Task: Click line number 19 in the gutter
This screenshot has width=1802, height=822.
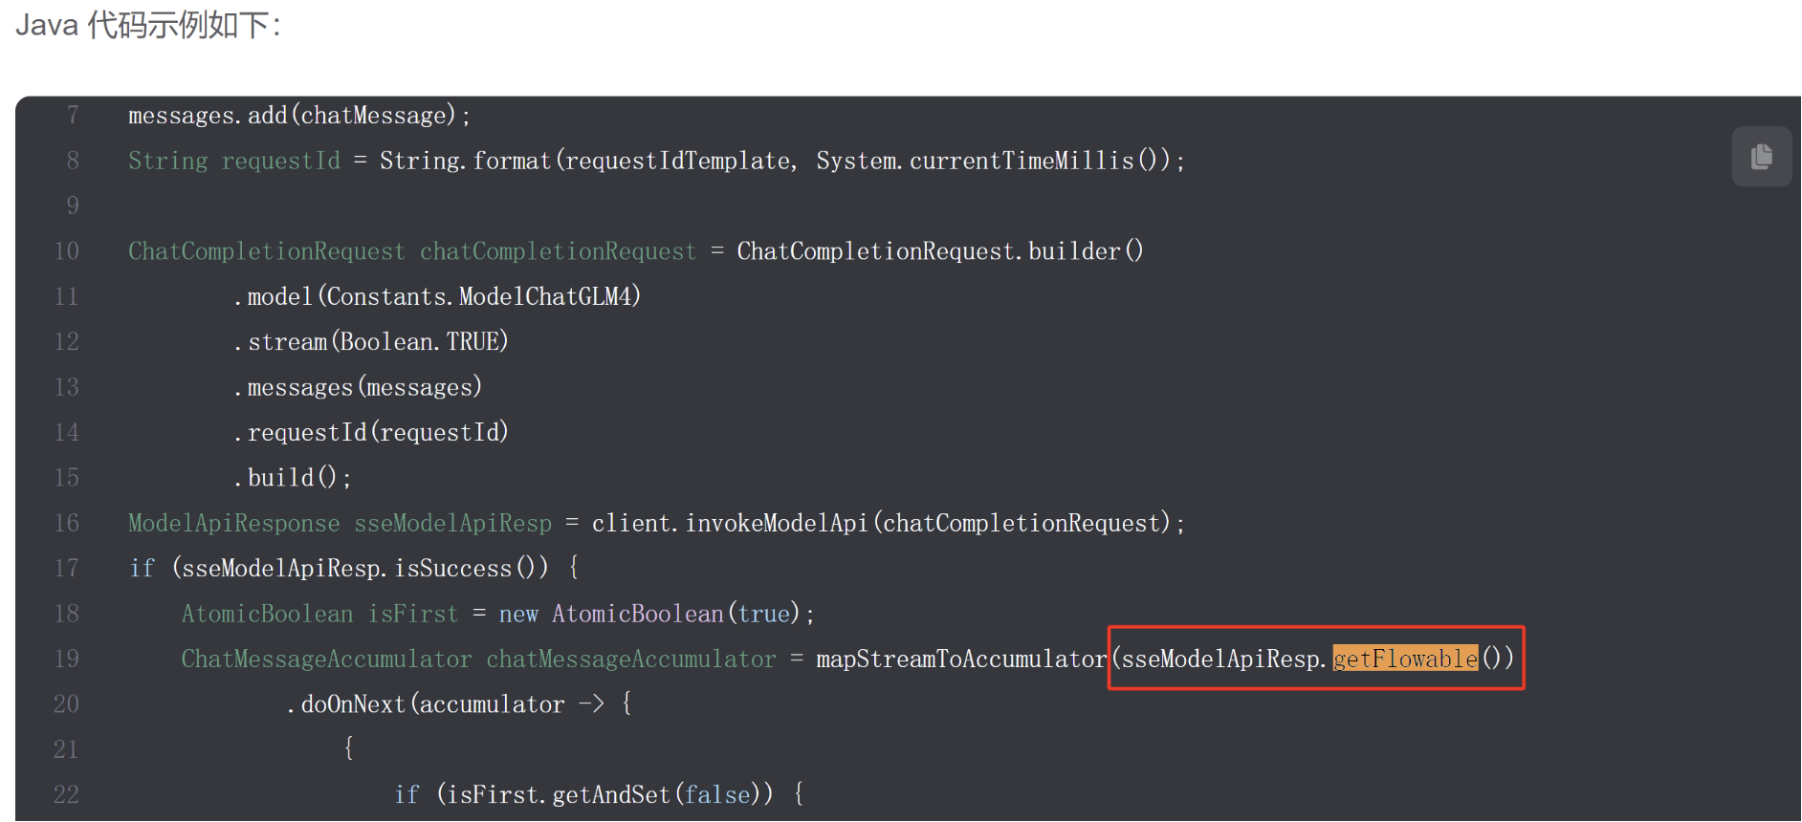Action: (67, 659)
